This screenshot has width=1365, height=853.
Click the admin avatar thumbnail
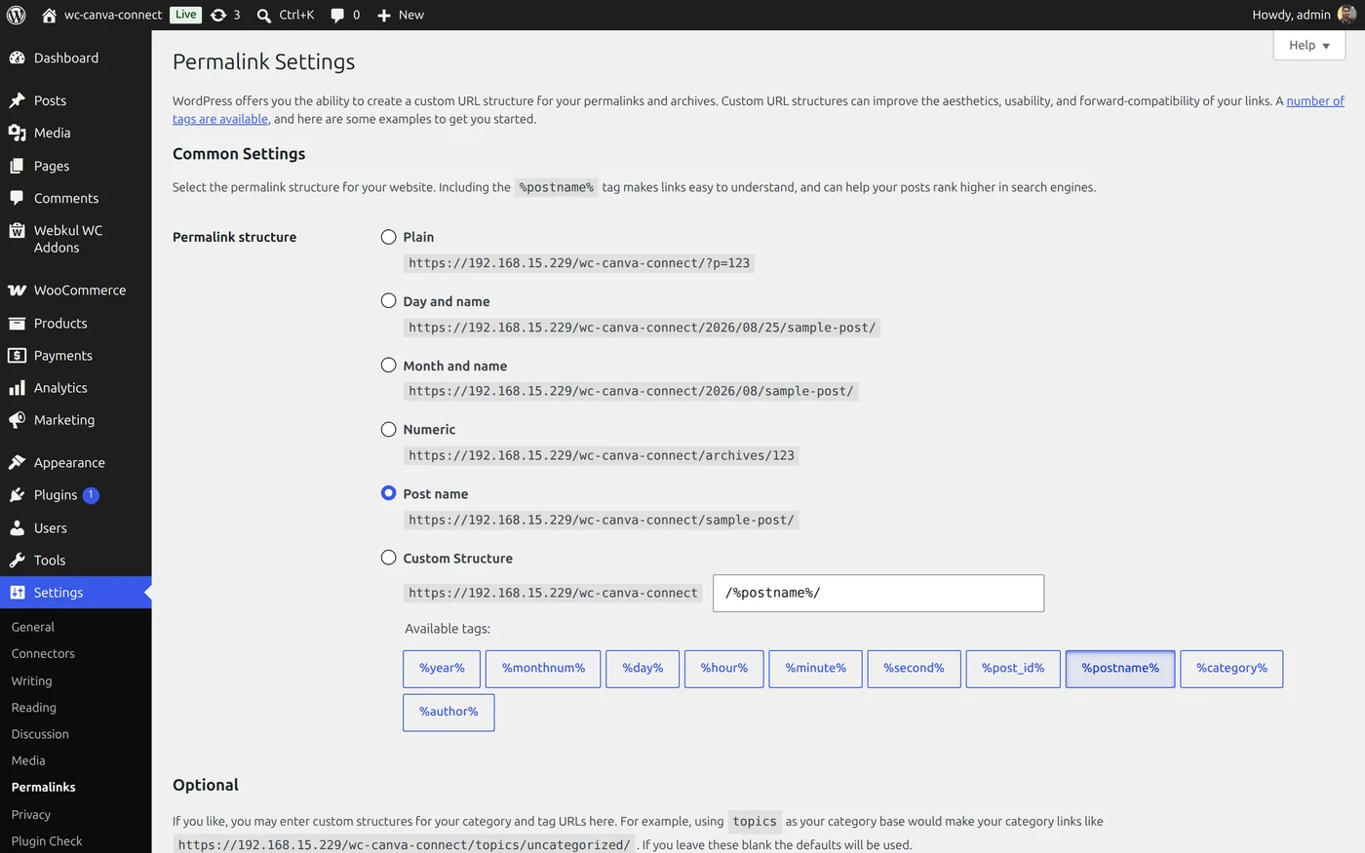pos(1346,15)
